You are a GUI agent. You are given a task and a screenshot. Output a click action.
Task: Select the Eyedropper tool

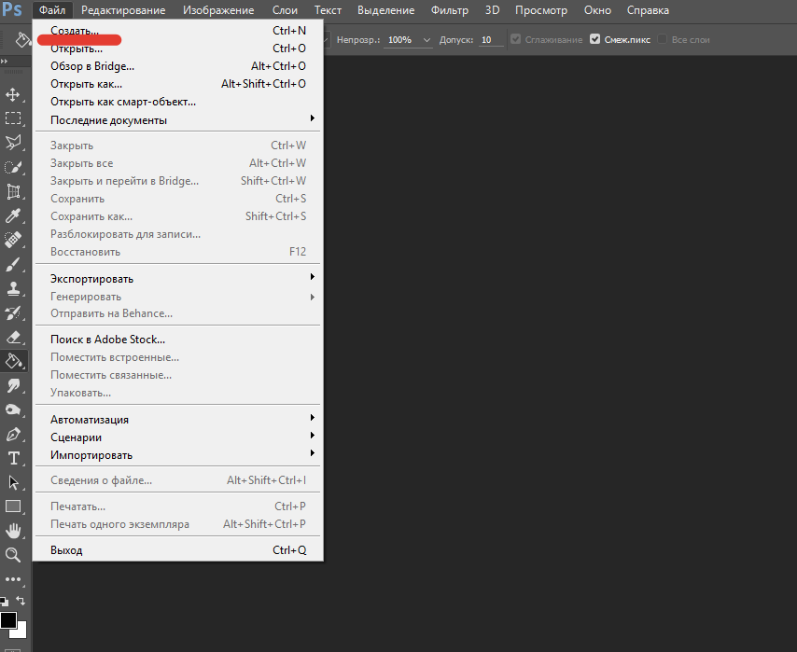[13, 215]
